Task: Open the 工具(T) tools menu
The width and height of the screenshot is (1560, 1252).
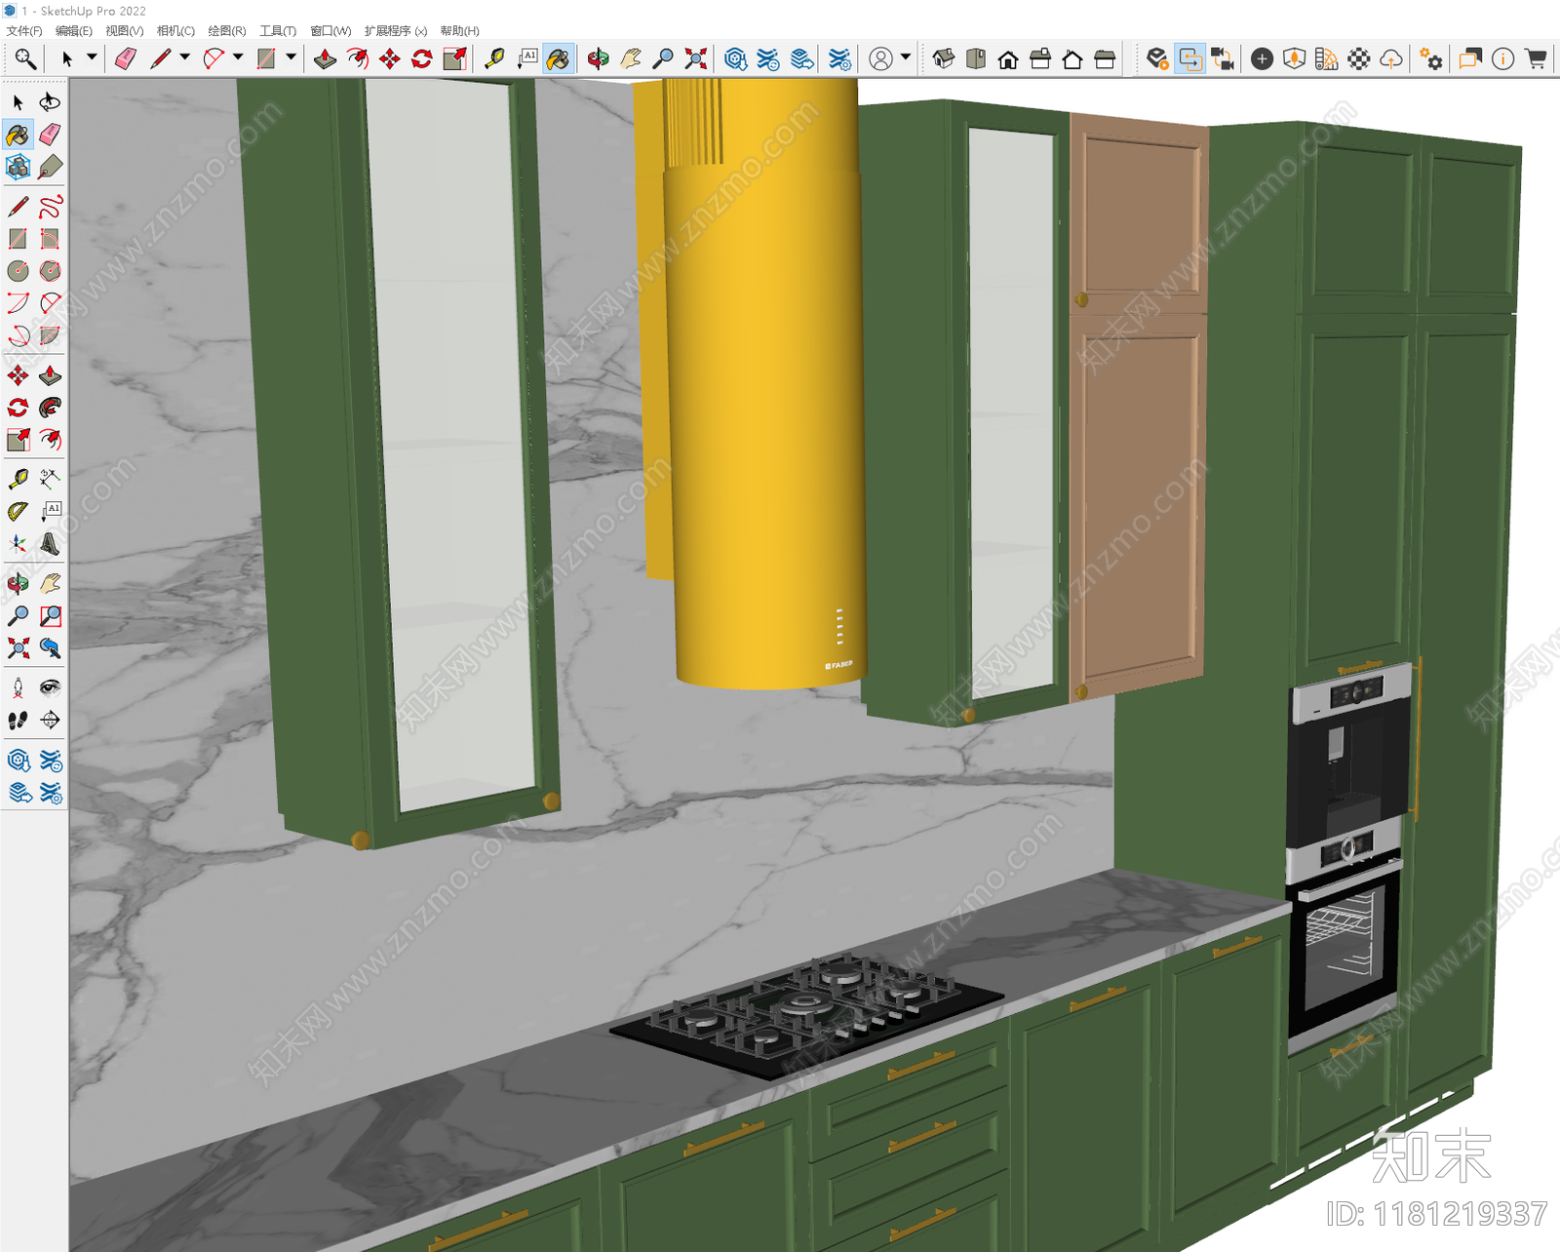Action: [278, 31]
